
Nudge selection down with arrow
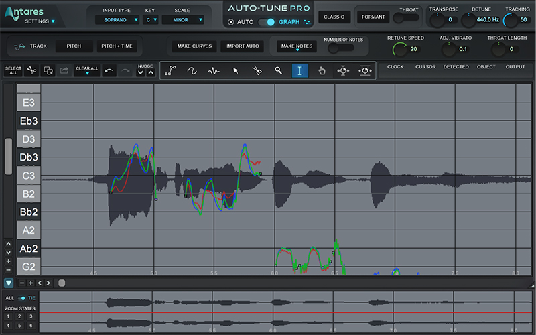(140, 72)
